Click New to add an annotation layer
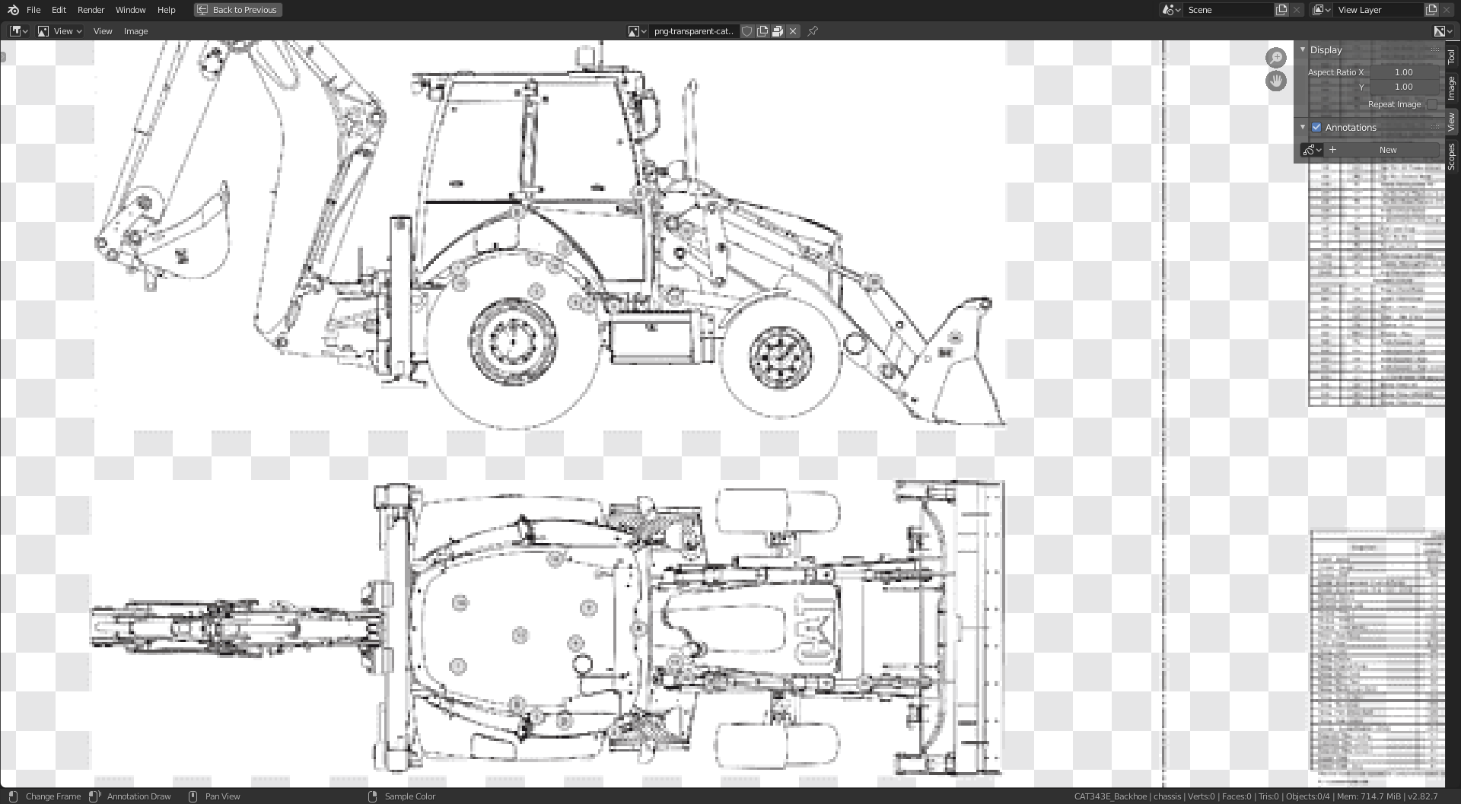Screen dimensions: 1461x804 [x=1387, y=149]
